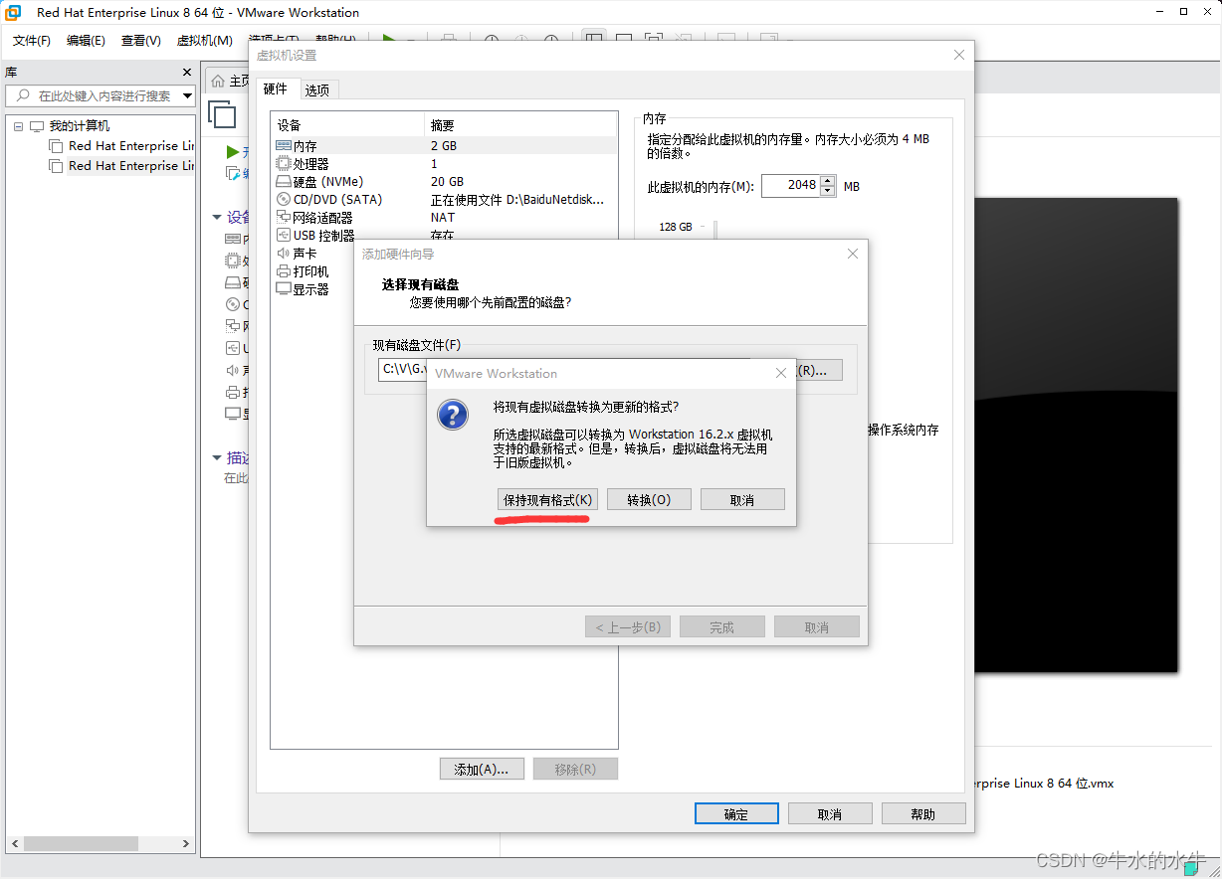Click the 添加(A)... button
Viewport: 1222px width, 879px height.
482,769
